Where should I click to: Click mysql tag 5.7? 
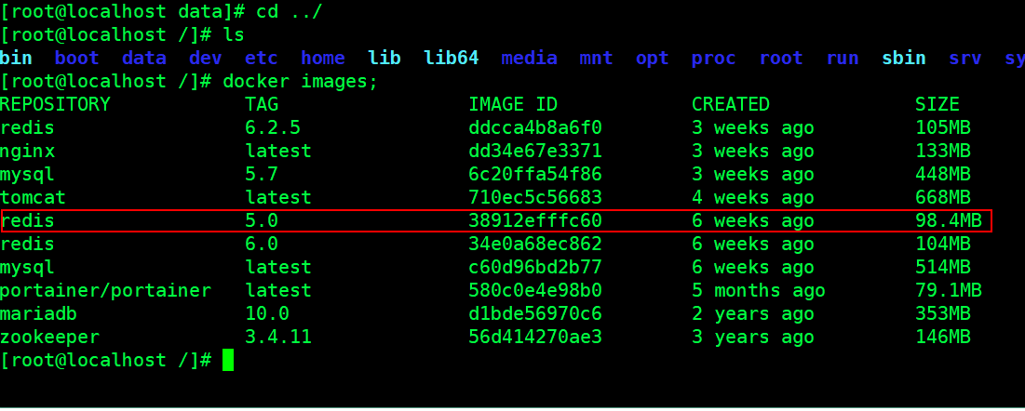[x=263, y=175]
